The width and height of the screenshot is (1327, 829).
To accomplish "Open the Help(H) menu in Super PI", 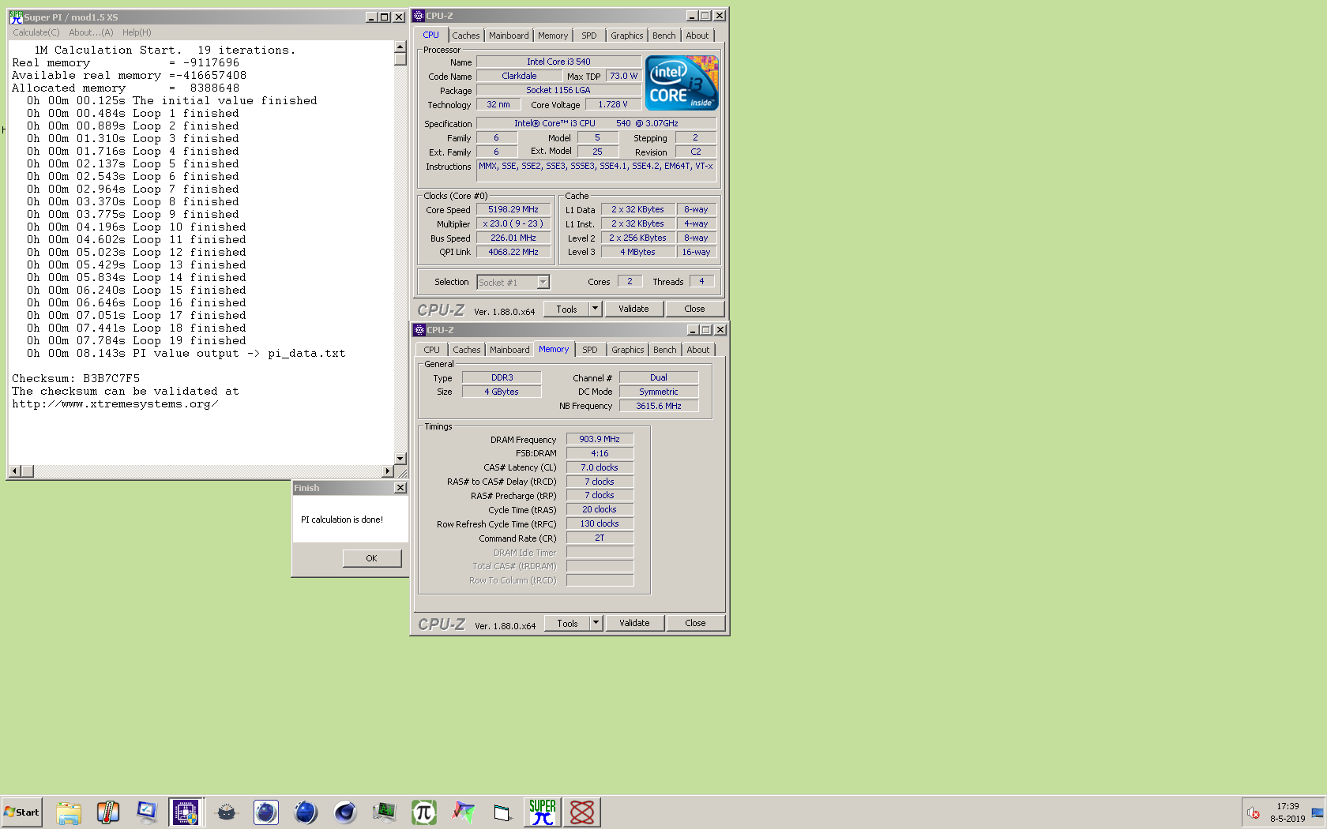I will (137, 32).
